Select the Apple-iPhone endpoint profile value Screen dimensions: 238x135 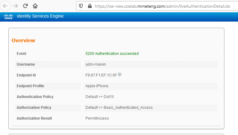tap(97, 86)
